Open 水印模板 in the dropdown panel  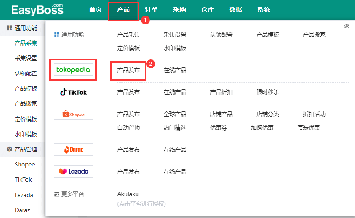coord(175,48)
